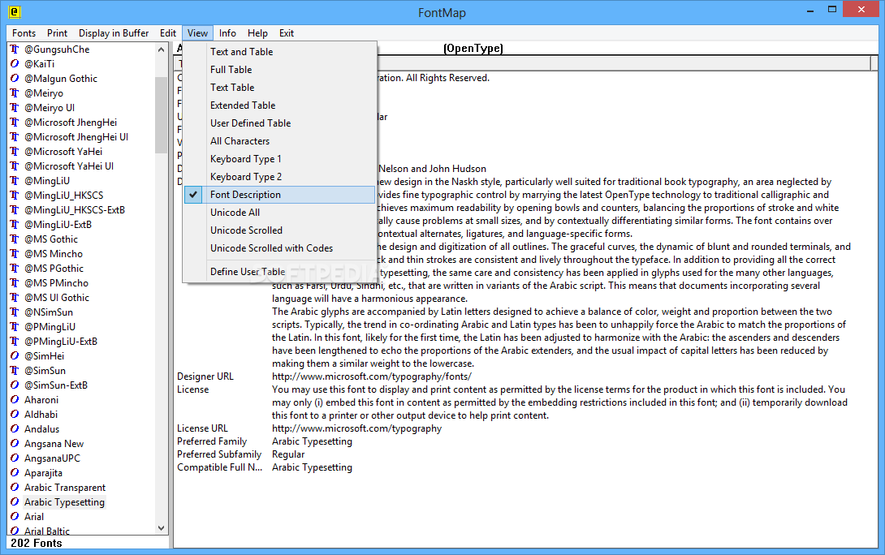Select @MingLiU_HKSCS-ExtB font
Screen dimensions: 885x555
75,210
